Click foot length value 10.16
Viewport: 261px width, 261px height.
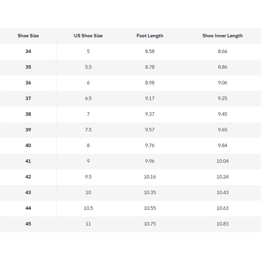[150, 177]
